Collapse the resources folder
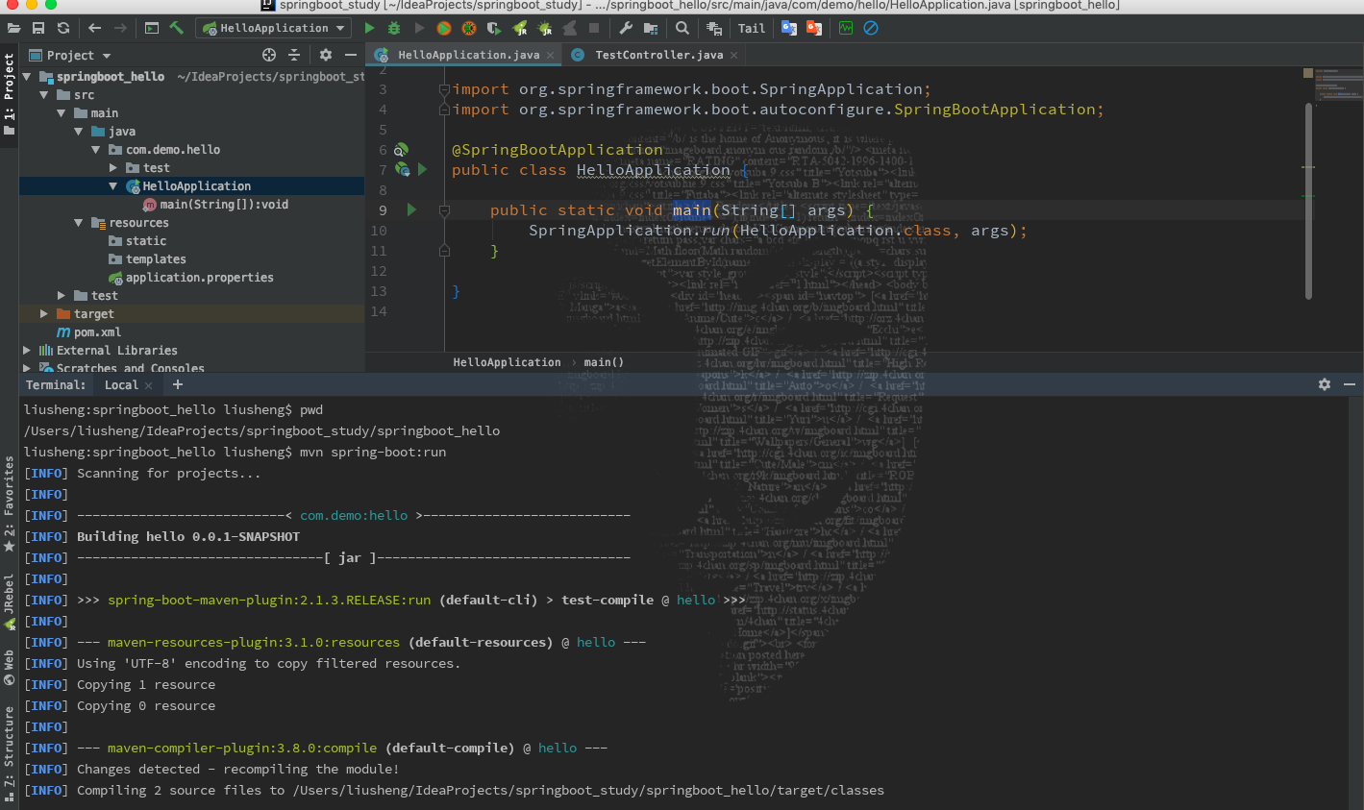This screenshot has width=1364, height=810. (x=79, y=222)
